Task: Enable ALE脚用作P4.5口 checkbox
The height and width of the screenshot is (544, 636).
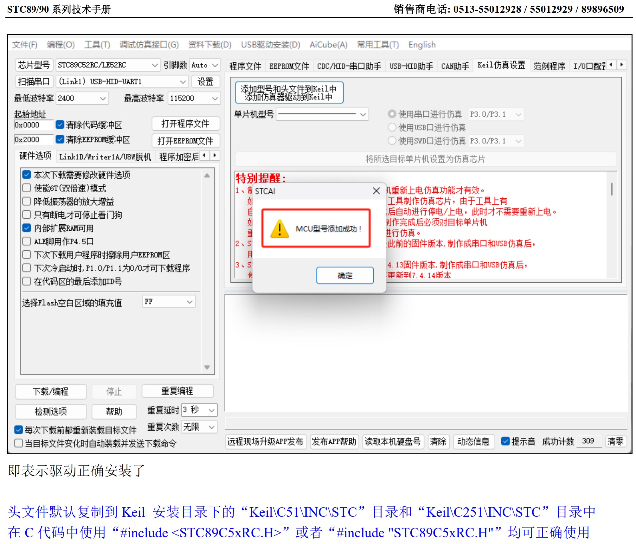Action: click(x=27, y=241)
